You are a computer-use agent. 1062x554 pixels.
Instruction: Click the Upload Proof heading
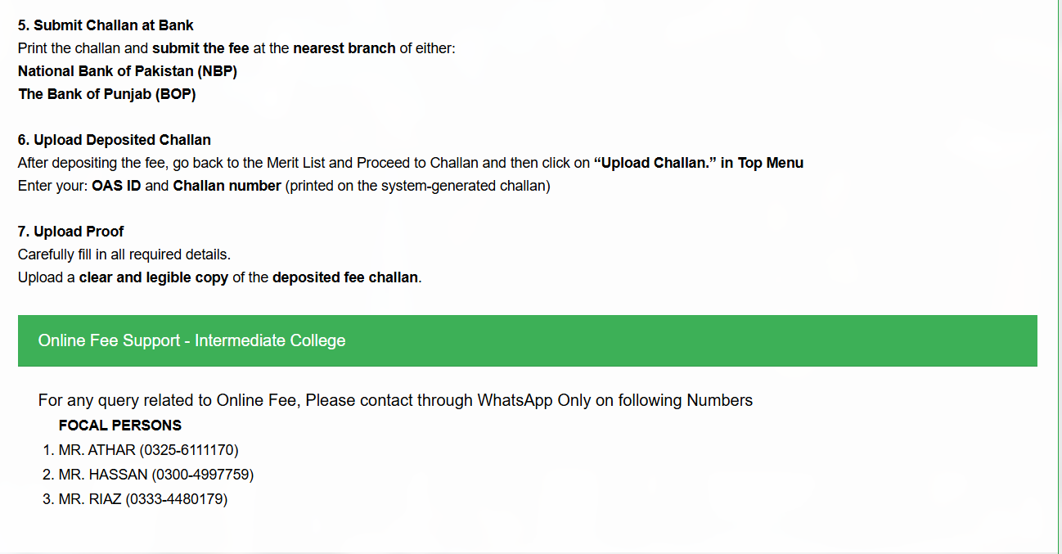(71, 232)
